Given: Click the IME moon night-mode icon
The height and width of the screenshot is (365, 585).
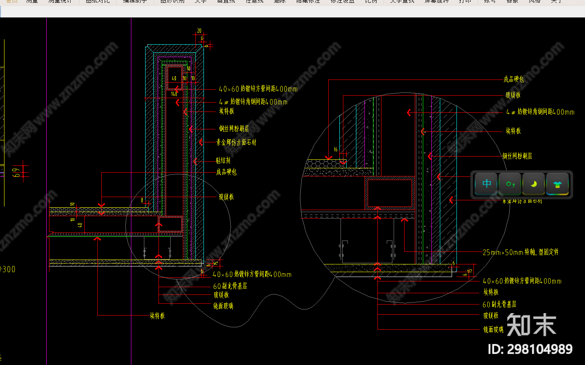Looking at the screenshot, I should point(534,184).
